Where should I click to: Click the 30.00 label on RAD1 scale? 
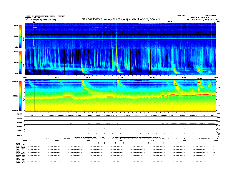(16, 63)
